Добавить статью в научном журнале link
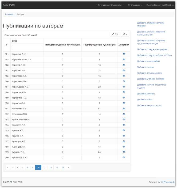This screenshot has height=188, width=177. click(x=151, y=24)
